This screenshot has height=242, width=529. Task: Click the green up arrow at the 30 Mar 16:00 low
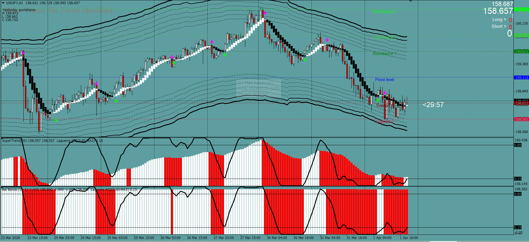click(305, 60)
